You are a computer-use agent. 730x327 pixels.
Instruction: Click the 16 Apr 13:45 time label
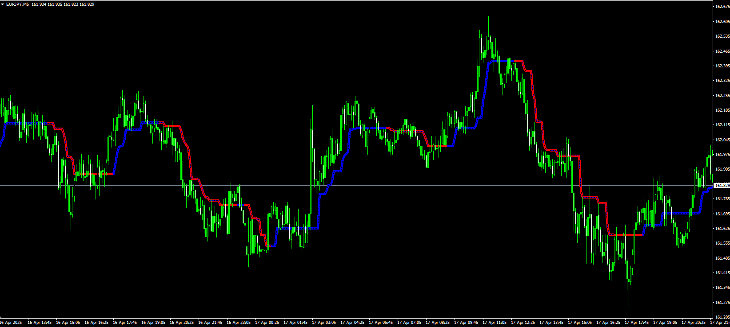coord(40,323)
